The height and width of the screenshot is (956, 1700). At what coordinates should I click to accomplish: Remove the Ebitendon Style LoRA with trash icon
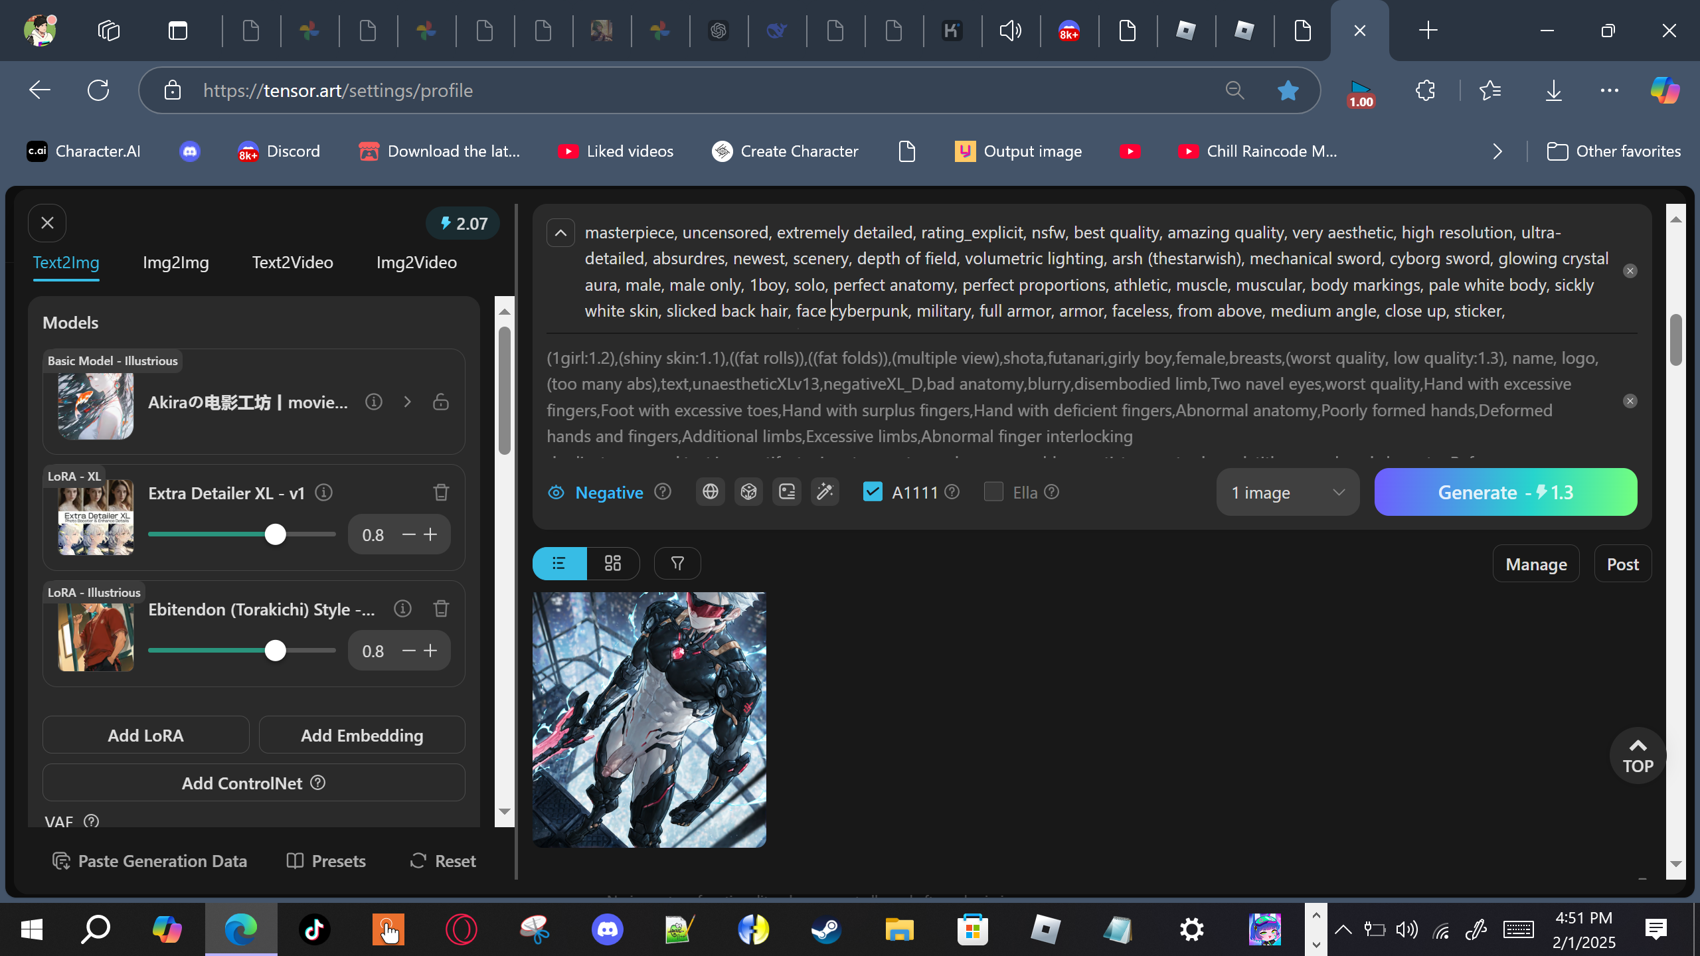click(441, 608)
